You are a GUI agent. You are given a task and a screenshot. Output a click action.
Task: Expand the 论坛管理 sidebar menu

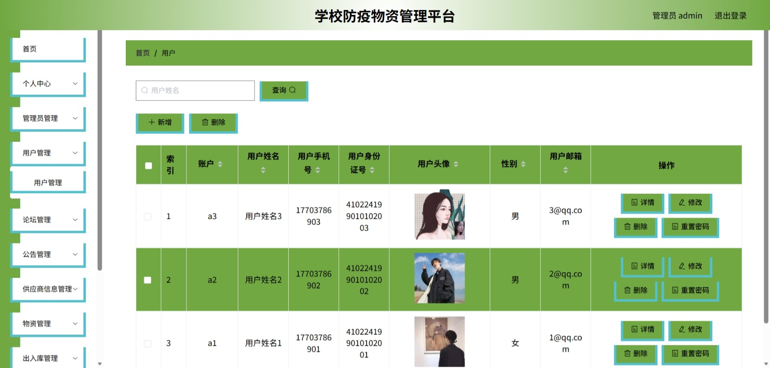click(x=48, y=220)
